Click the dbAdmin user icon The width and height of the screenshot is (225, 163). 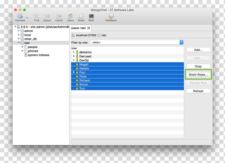77,52
